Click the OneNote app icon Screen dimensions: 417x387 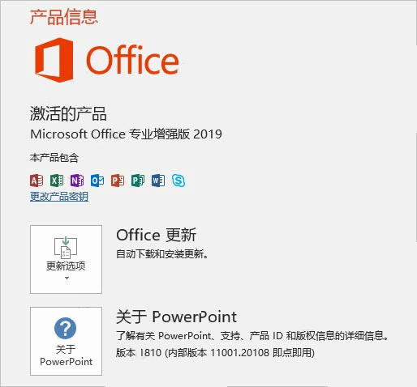point(77,181)
